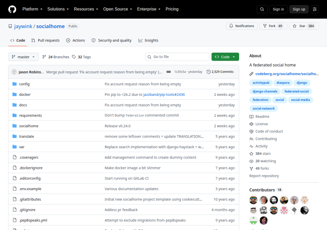Expand the Resources menu
Image resolution: width=327 pixels, height=230 pixels.
tap(86, 9)
